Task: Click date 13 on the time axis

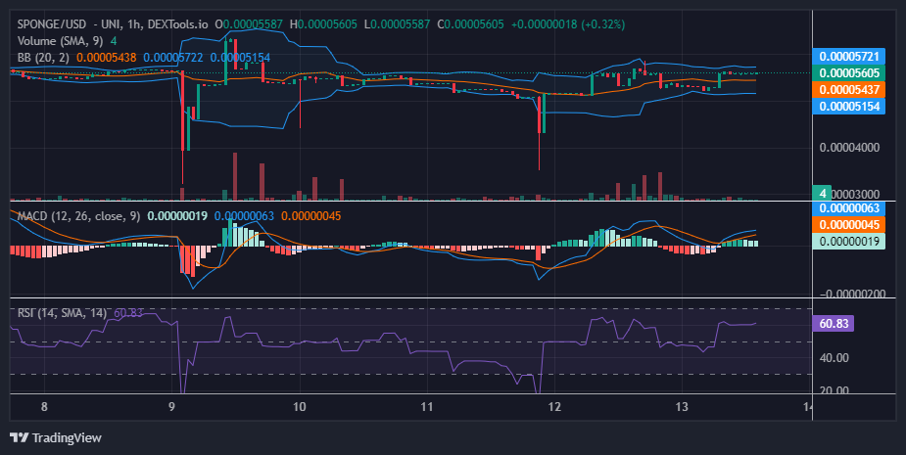Action: click(682, 406)
